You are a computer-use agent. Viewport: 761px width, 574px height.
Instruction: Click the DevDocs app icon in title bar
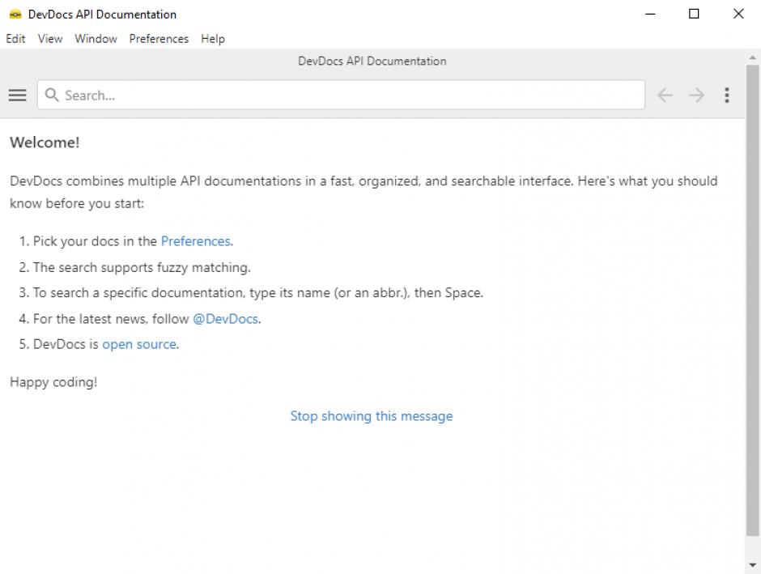tap(15, 14)
